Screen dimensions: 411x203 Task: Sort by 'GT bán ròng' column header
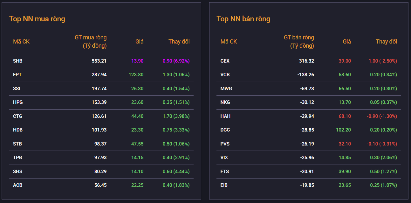point(298,42)
